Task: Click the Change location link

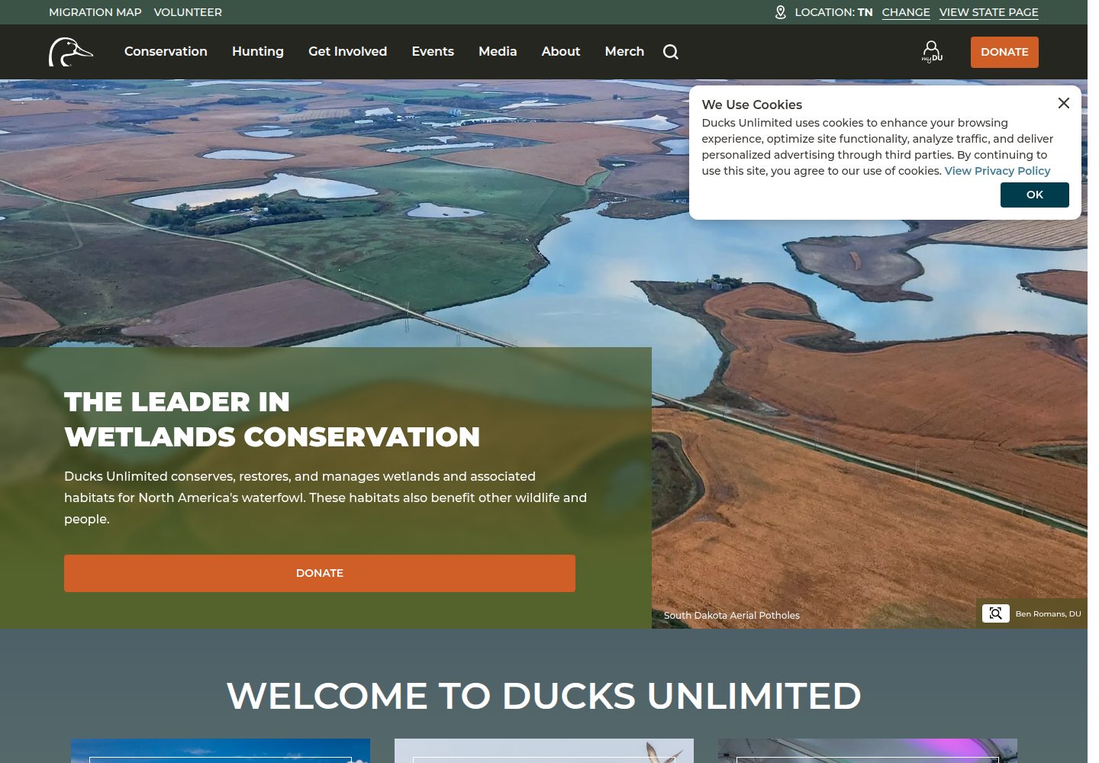Action: tap(906, 12)
